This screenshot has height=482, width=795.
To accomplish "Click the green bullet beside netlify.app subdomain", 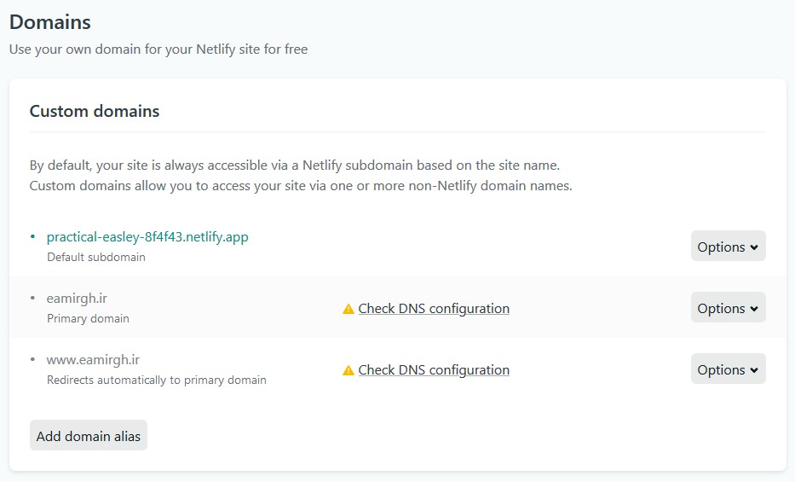I will point(33,237).
